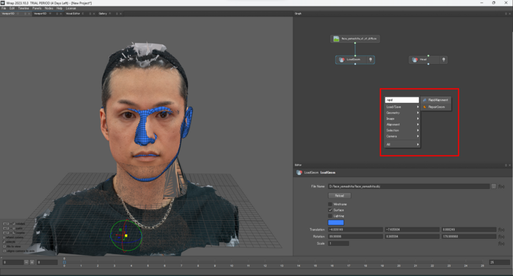This screenshot has width=513, height=276.
Task: Expand the Camera node submenu
Action: tap(403, 136)
